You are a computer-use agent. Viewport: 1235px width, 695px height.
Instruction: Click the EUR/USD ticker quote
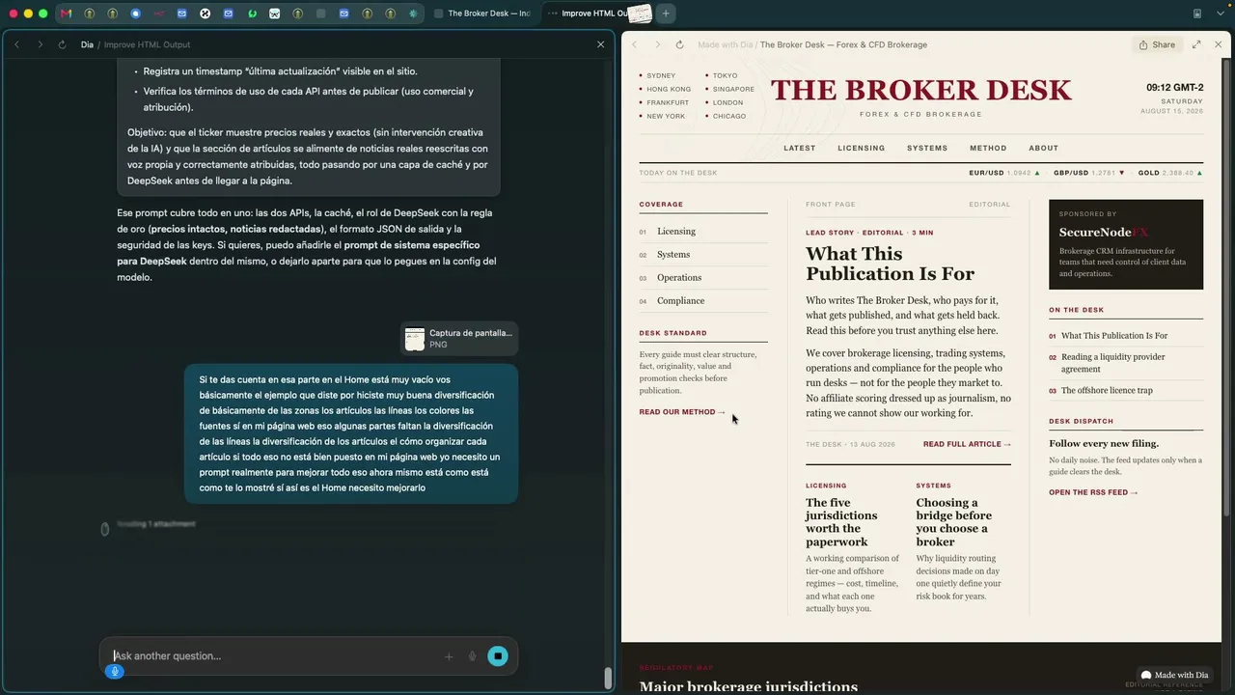click(x=1004, y=174)
